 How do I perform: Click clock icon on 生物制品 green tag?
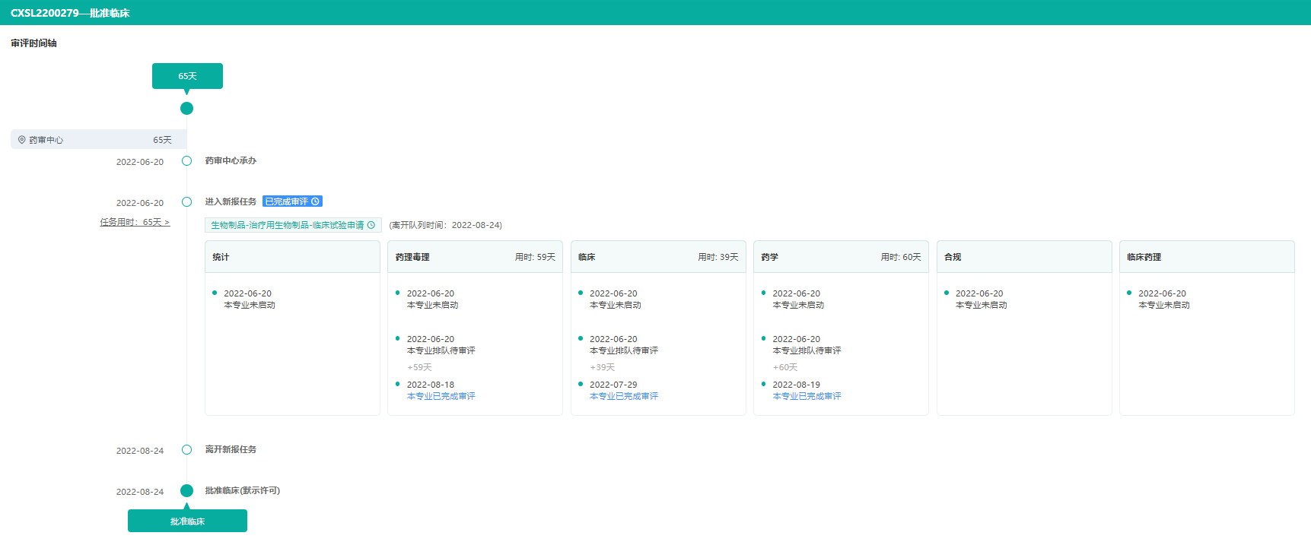coord(371,225)
